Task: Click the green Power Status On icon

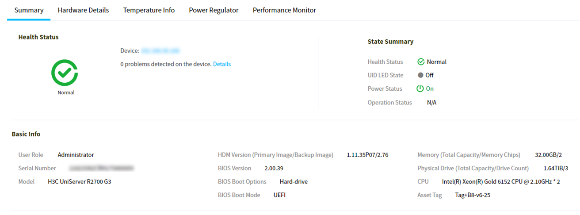Action: click(x=420, y=88)
